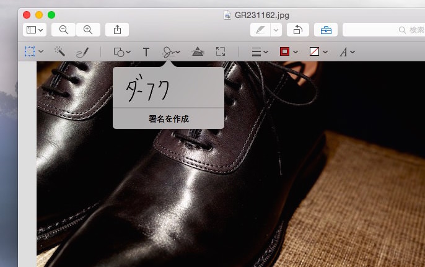Select the Text tool
The height and width of the screenshot is (267, 425).
point(146,52)
